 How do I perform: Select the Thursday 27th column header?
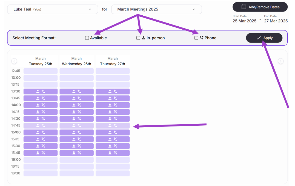click(113, 61)
